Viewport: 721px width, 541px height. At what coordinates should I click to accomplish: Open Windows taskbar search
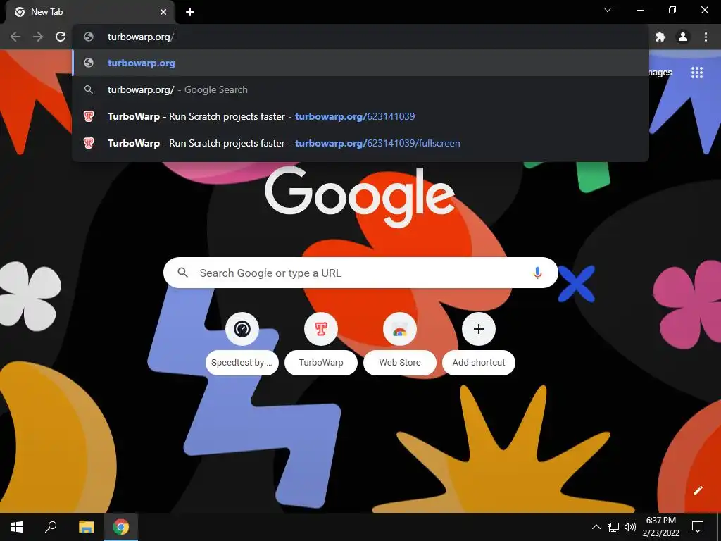pyautogui.click(x=51, y=527)
